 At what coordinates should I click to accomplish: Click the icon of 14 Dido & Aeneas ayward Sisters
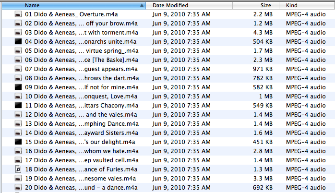pos(18,133)
